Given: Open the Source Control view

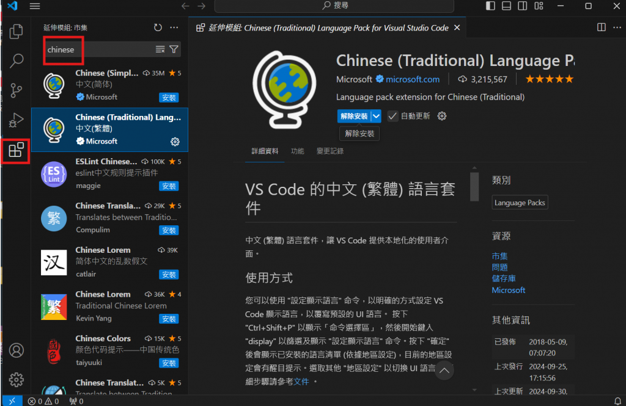Looking at the screenshot, I should tap(16, 90).
